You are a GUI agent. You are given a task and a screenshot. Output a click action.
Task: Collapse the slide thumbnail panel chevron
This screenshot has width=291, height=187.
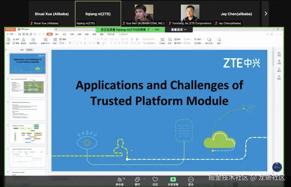[6, 50]
